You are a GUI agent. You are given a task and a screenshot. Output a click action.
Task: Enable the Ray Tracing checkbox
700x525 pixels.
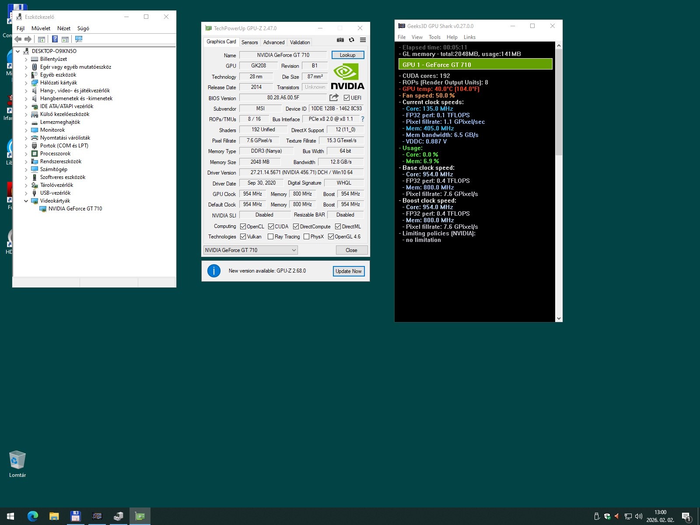270,237
